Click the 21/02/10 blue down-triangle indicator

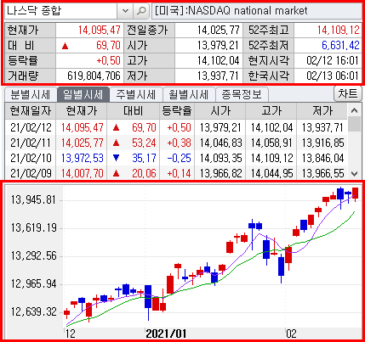116,158
